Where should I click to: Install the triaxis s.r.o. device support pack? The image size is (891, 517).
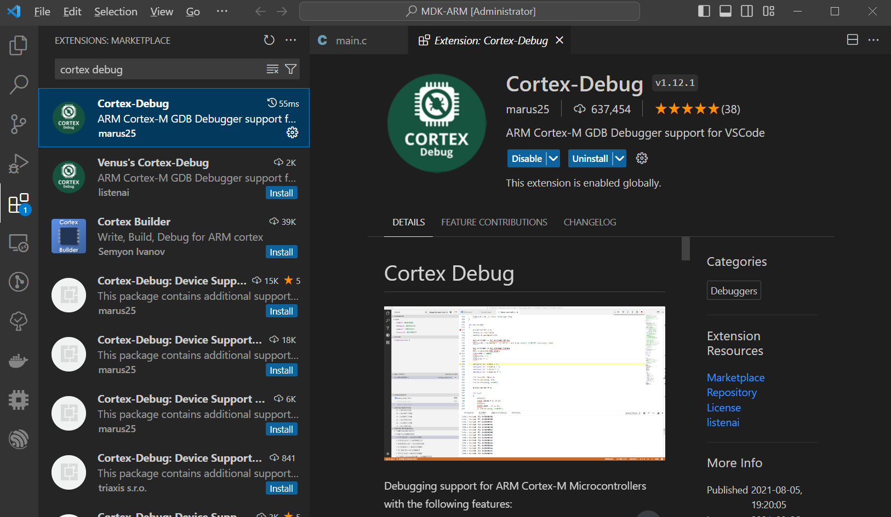pos(281,489)
